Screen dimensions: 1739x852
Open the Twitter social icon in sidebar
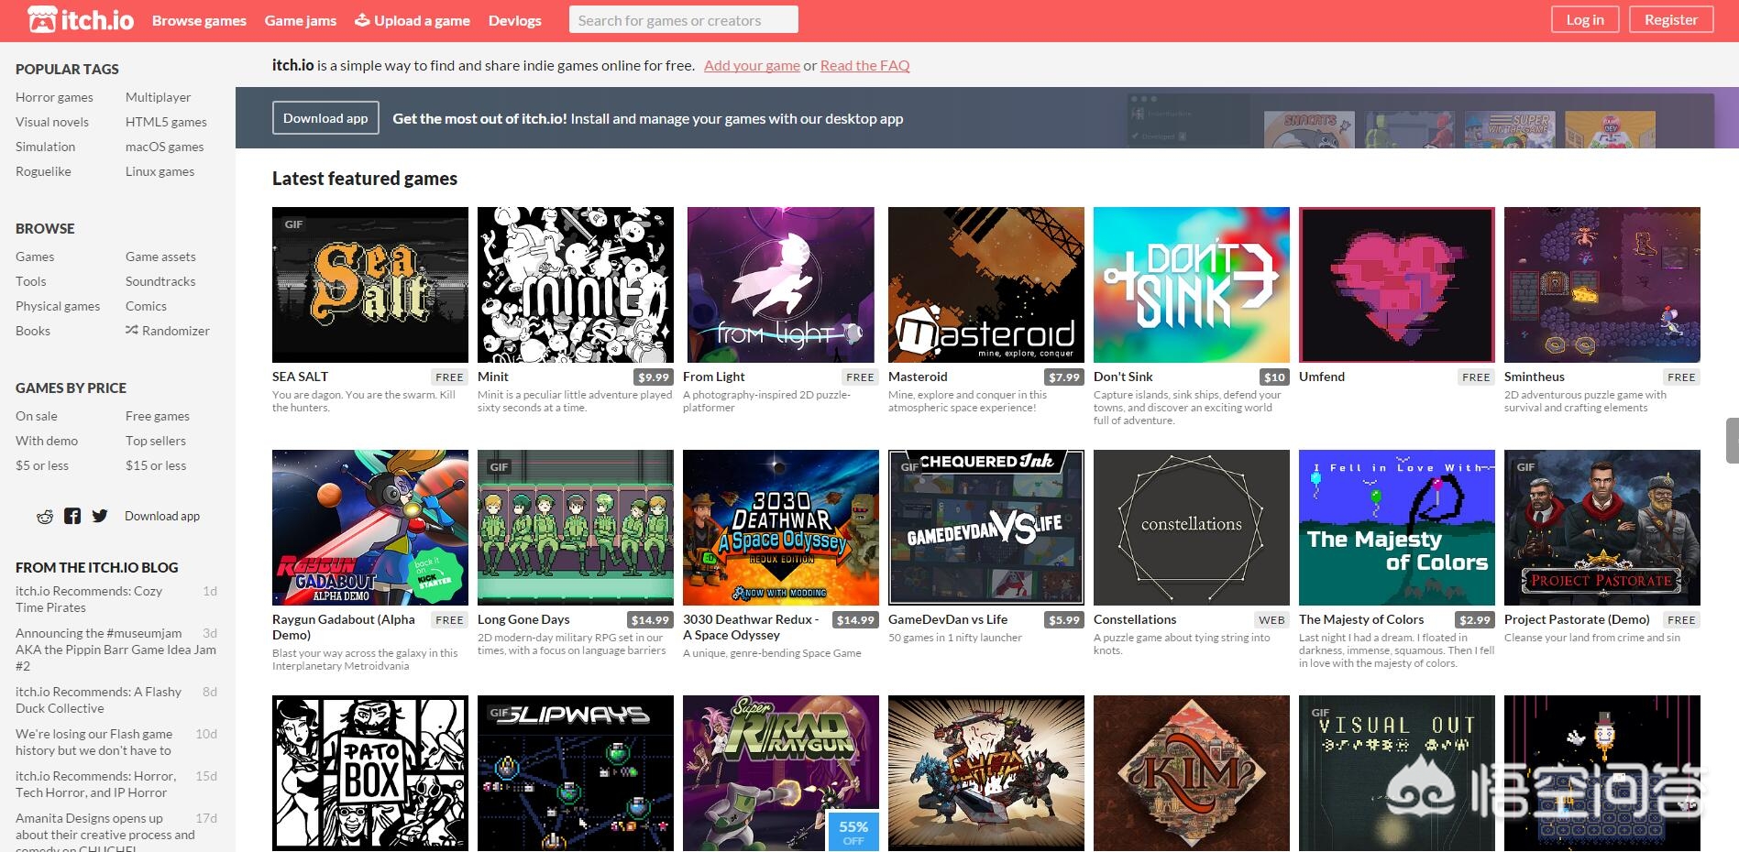coord(100,516)
